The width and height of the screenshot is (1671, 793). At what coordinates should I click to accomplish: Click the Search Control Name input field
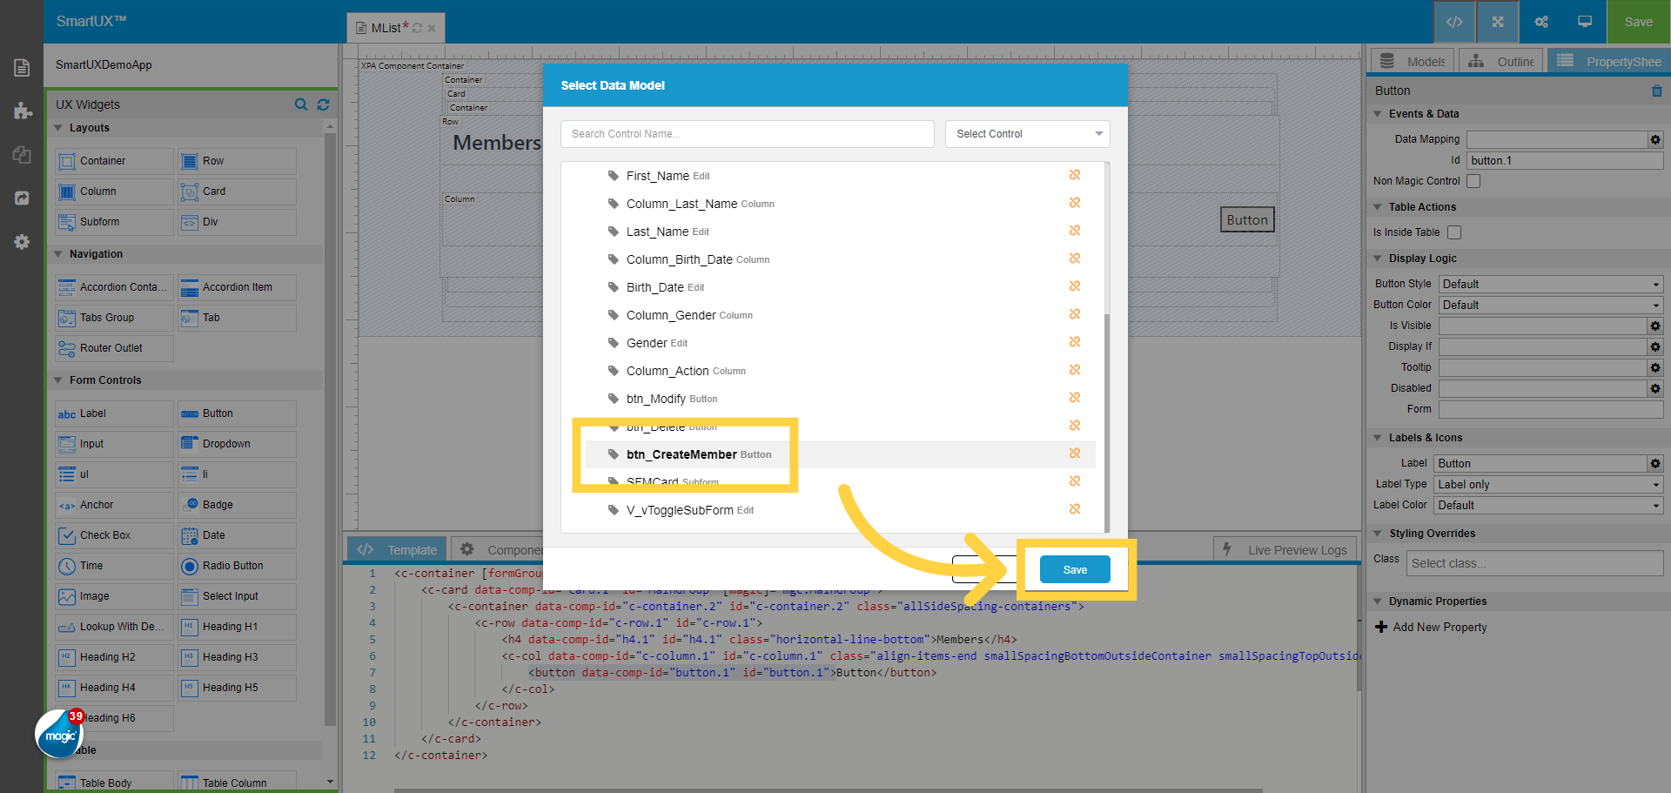click(747, 133)
